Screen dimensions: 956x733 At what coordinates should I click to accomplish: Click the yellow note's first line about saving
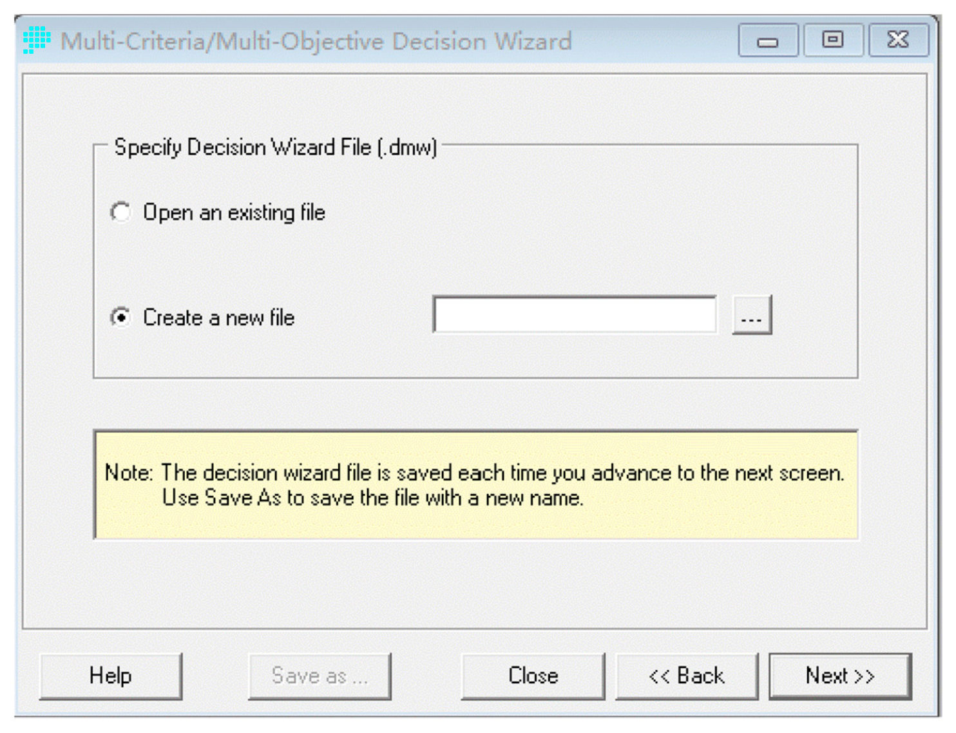tap(502, 473)
